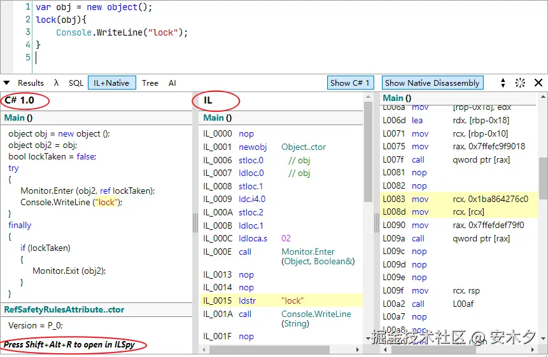548x357 pixels.
Task: Click bool lockTaken = false; line
Action: 52,157
